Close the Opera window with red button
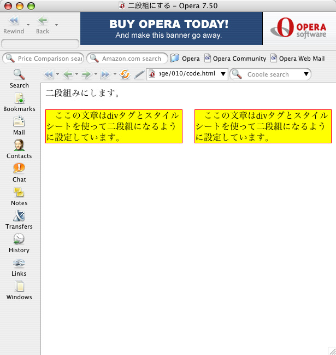 click(8, 6)
